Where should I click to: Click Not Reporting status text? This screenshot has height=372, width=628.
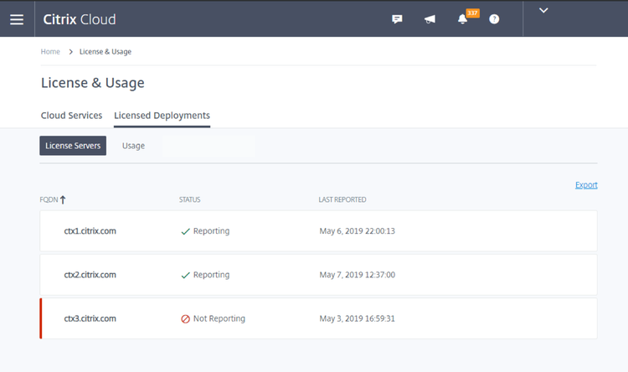[x=219, y=318]
